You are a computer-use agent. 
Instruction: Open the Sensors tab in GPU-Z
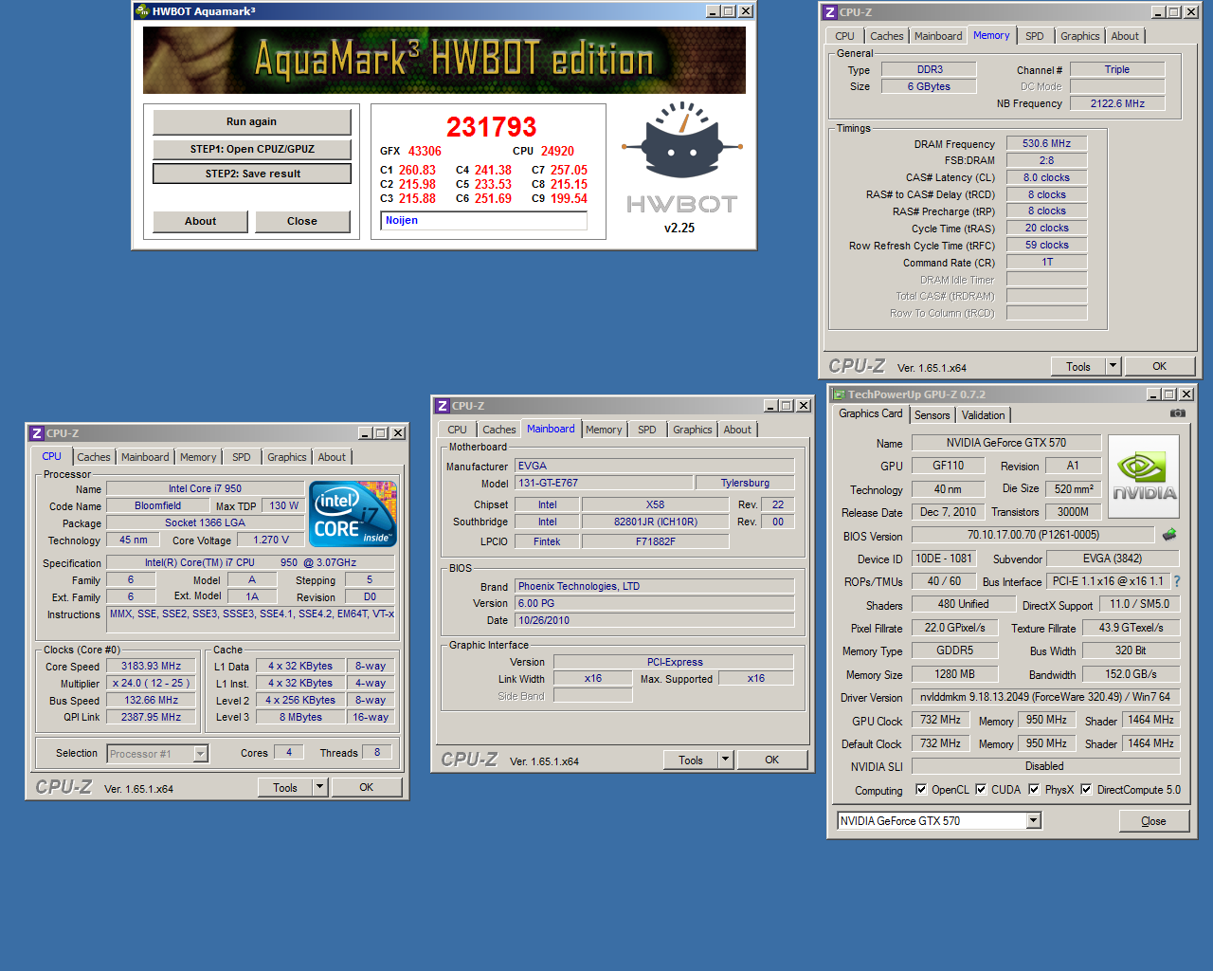point(932,415)
